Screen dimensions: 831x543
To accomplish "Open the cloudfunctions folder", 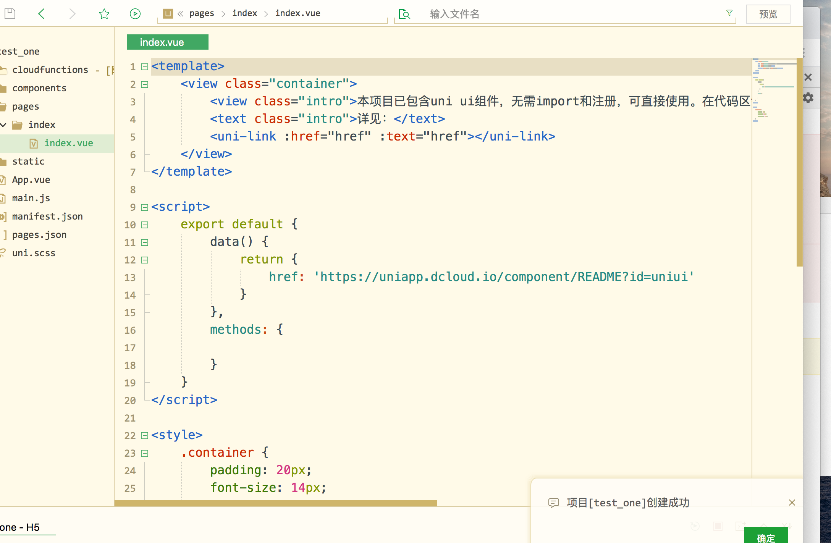I will click(50, 69).
